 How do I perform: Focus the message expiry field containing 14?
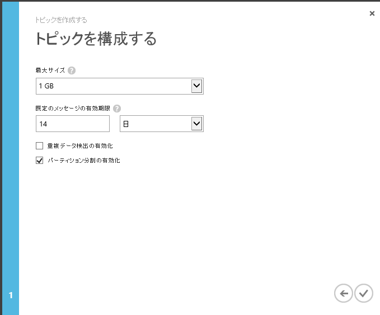coord(72,124)
